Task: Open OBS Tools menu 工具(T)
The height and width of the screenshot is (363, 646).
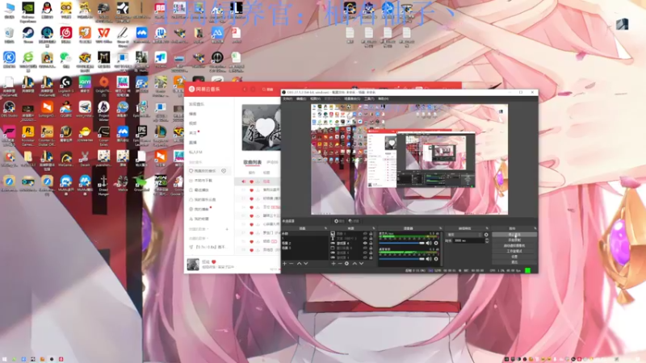Action: click(x=369, y=98)
